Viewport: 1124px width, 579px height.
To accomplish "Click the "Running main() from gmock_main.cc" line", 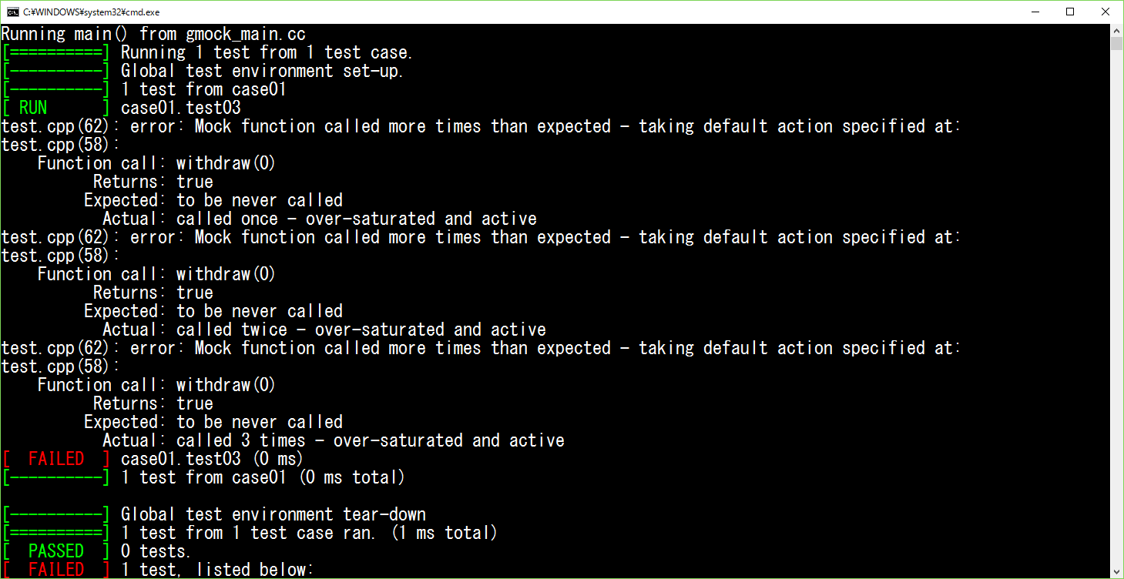I will [153, 34].
